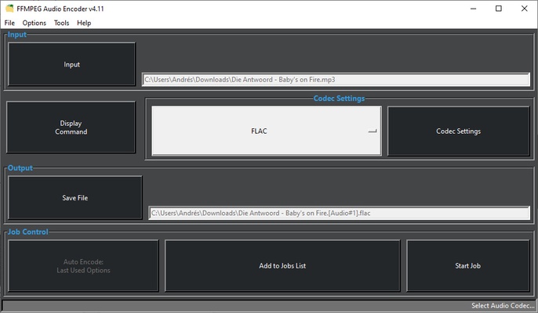The width and height of the screenshot is (538, 313).
Task: Open the Tools menu
Action: [62, 23]
